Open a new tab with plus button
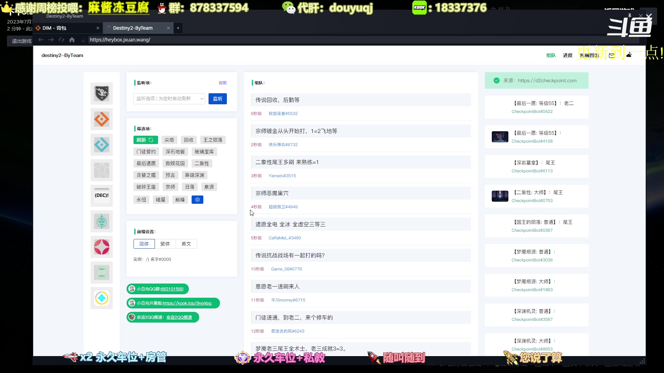Screen dimensions: 664x373 (178, 28)
